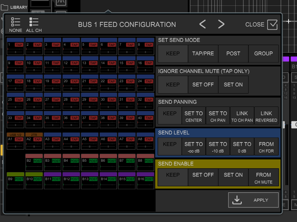The image size is (297, 222).
Task: Close the feed configuration via checkmark
Action: pos(272,25)
